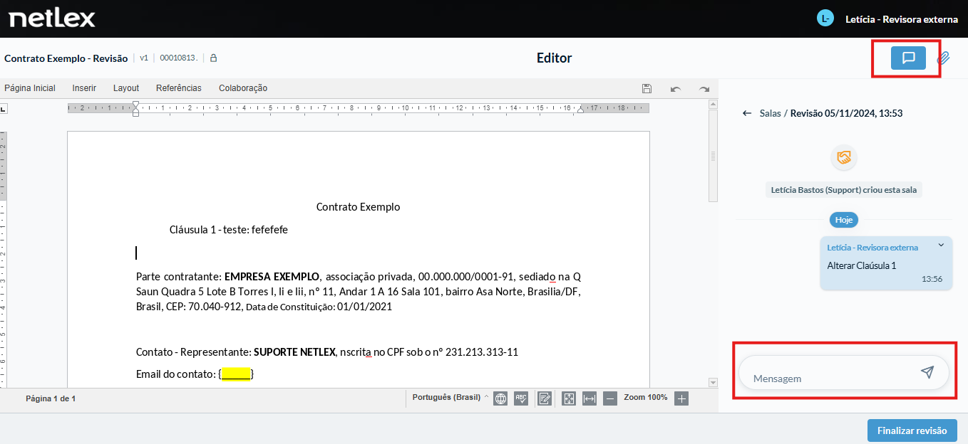Click vertical scrollbar up arrow in editor

click(713, 104)
